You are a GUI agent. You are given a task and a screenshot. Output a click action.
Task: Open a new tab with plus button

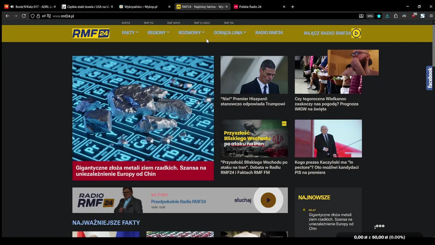tap(293, 7)
